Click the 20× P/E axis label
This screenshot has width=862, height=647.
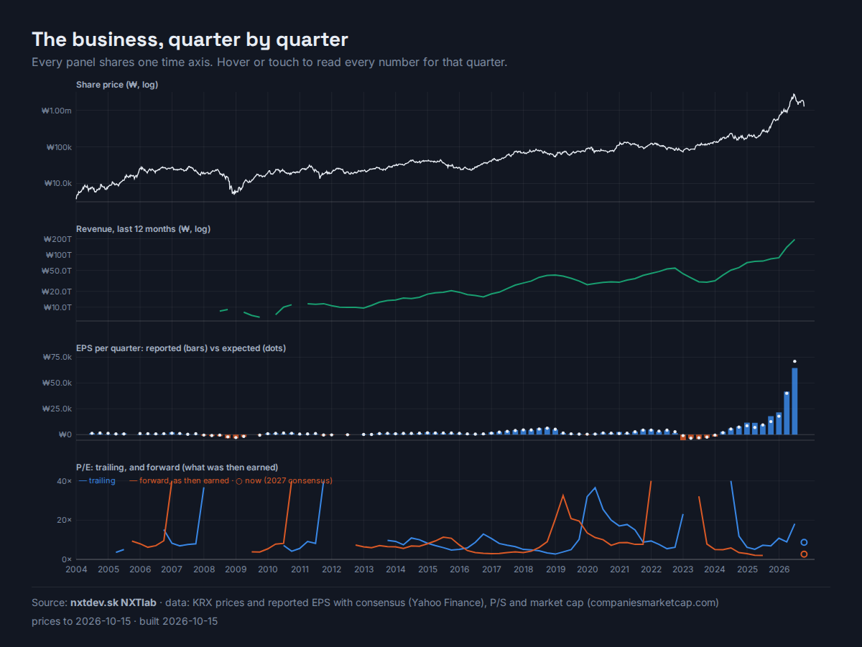pos(65,520)
